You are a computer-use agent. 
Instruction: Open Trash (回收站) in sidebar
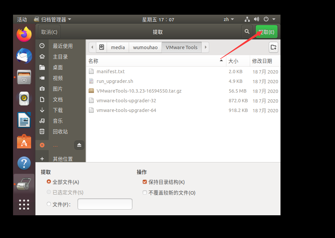(x=61, y=131)
